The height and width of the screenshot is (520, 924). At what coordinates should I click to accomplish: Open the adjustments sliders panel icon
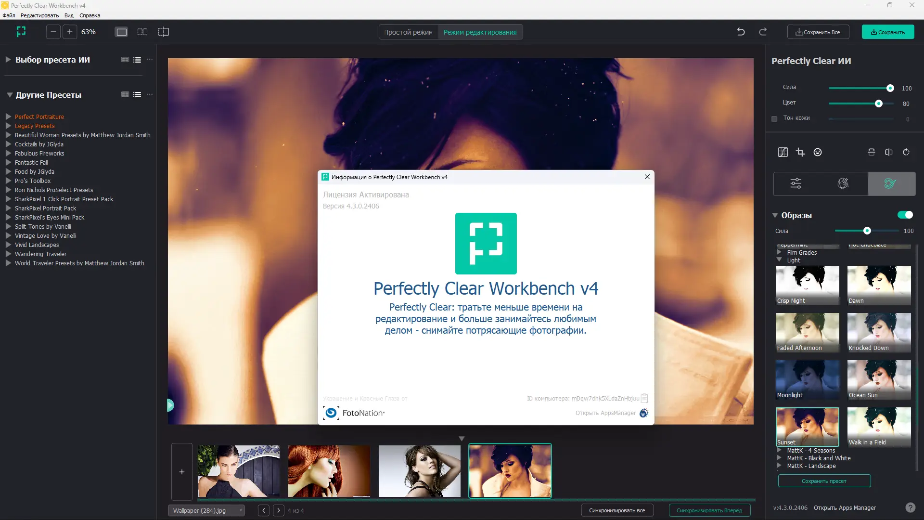coord(796,183)
